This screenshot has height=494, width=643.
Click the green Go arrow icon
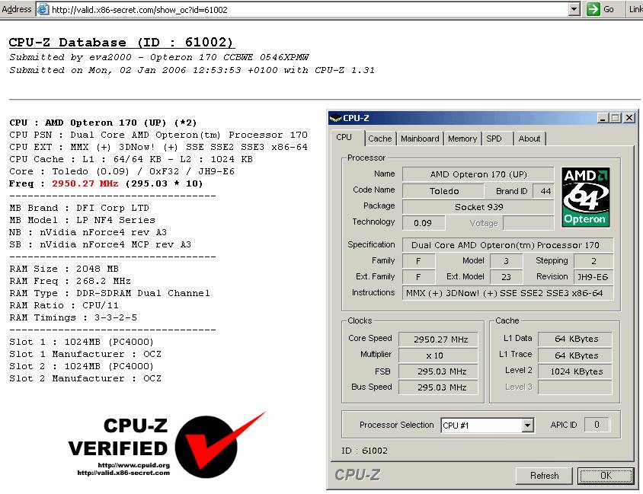[x=593, y=9]
